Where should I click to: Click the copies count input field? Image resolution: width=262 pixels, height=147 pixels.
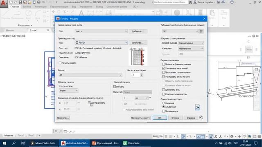[136, 75]
